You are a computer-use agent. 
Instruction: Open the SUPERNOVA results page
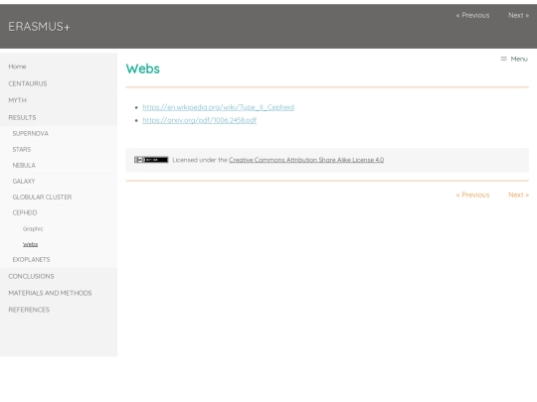click(x=31, y=133)
